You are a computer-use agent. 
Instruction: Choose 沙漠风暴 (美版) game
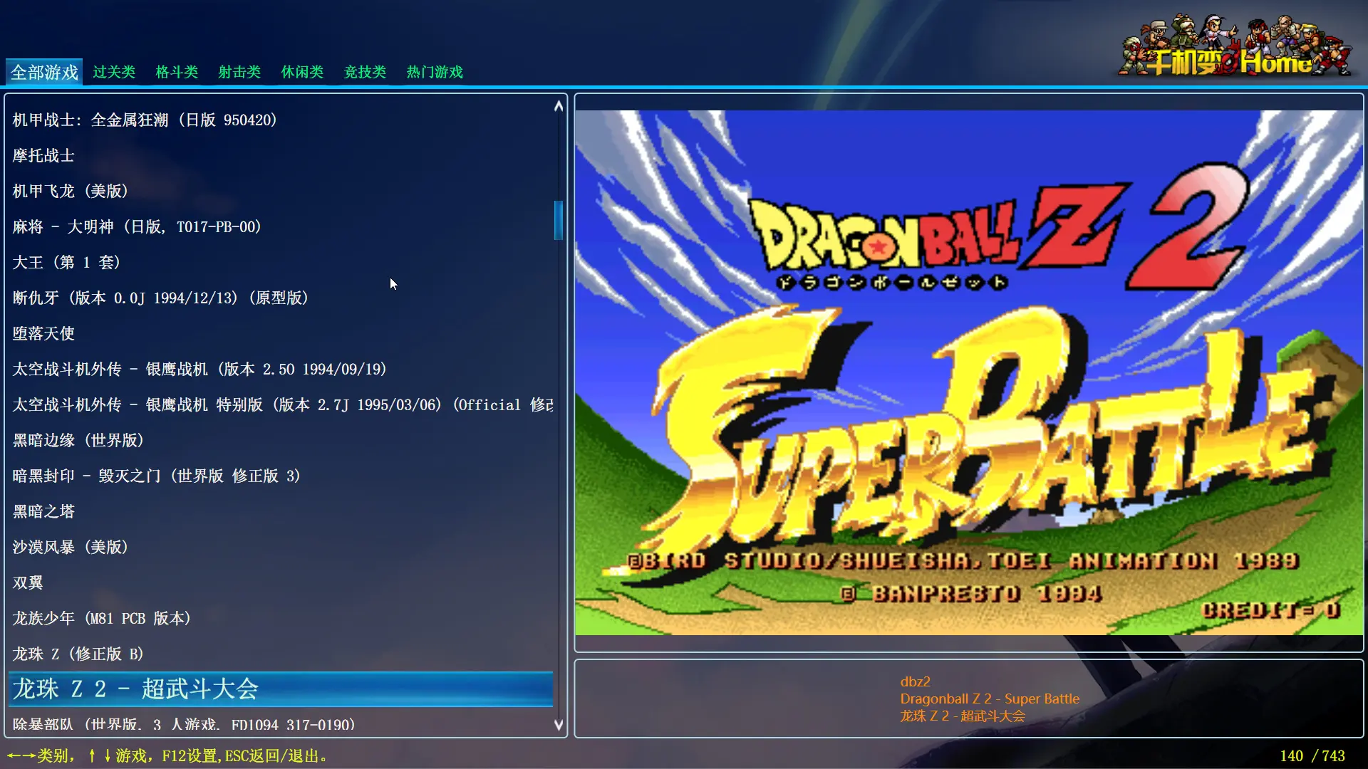tap(70, 547)
